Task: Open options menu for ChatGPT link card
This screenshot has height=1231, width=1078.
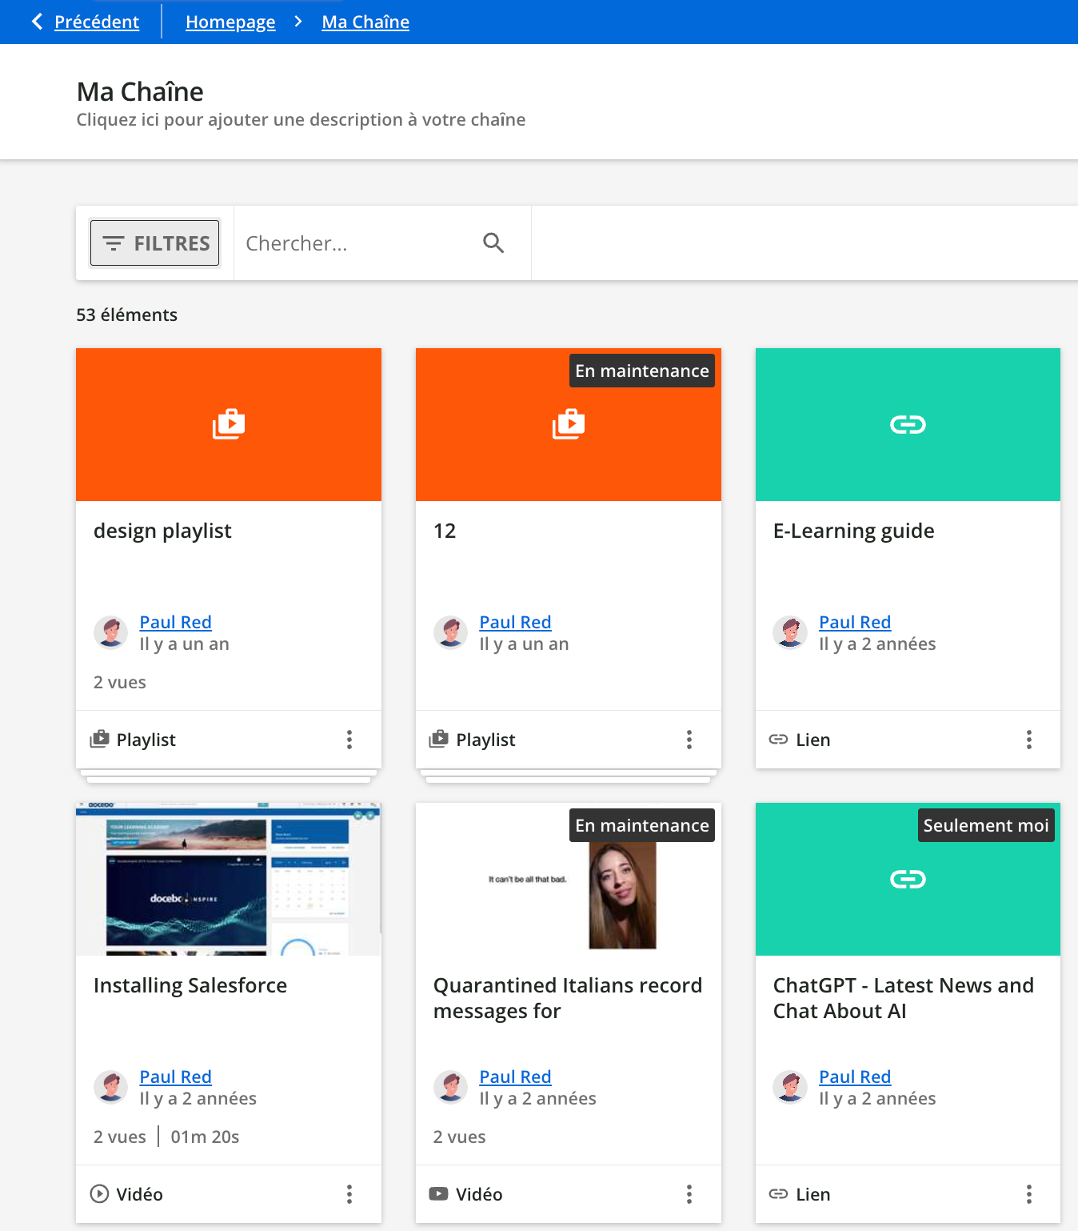Action: tap(1029, 1194)
